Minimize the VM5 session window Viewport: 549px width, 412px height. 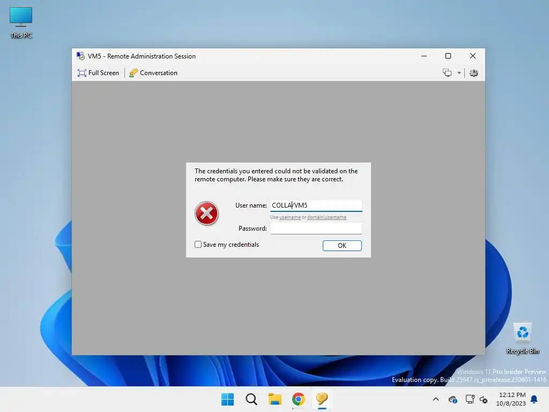[424, 56]
